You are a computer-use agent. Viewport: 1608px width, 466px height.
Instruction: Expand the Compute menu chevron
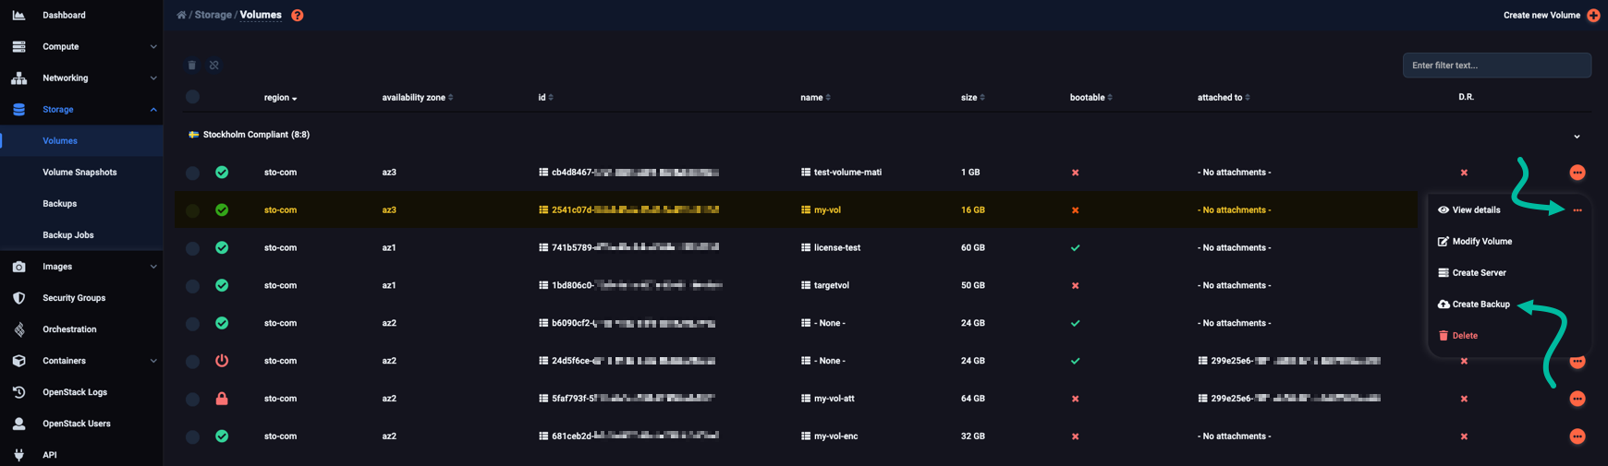pyautogui.click(x=153, y=47)
